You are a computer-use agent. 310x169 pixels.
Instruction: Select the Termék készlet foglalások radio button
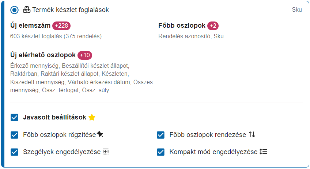[14, 10]
